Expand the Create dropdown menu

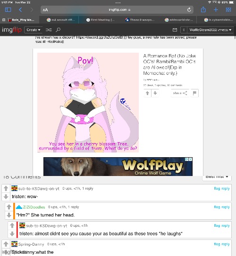(x=34, y=30)
